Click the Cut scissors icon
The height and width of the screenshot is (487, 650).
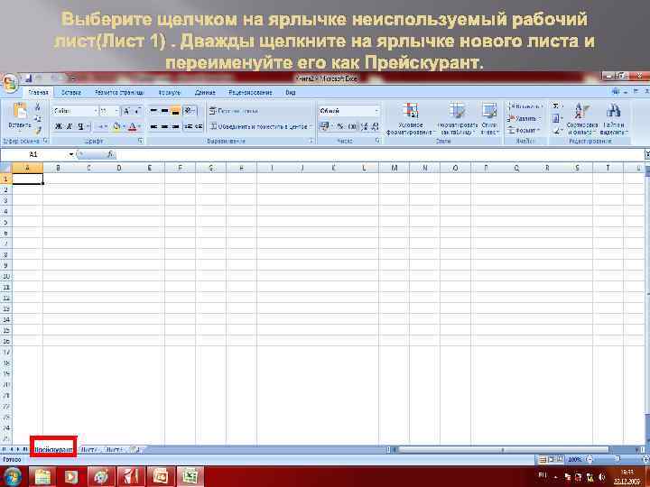click(x=38, y=106)
